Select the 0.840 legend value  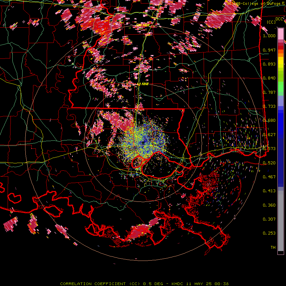coord(269,78)
